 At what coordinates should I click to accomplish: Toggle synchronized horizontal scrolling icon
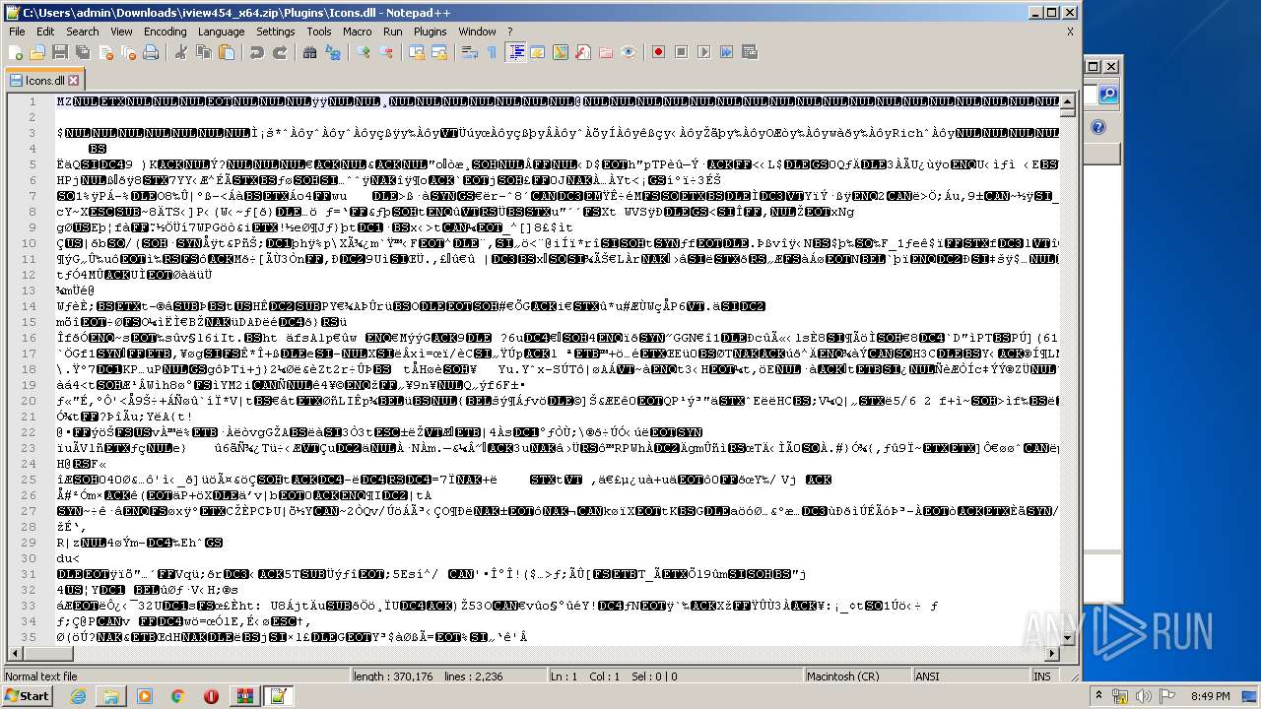pos(439,52)
